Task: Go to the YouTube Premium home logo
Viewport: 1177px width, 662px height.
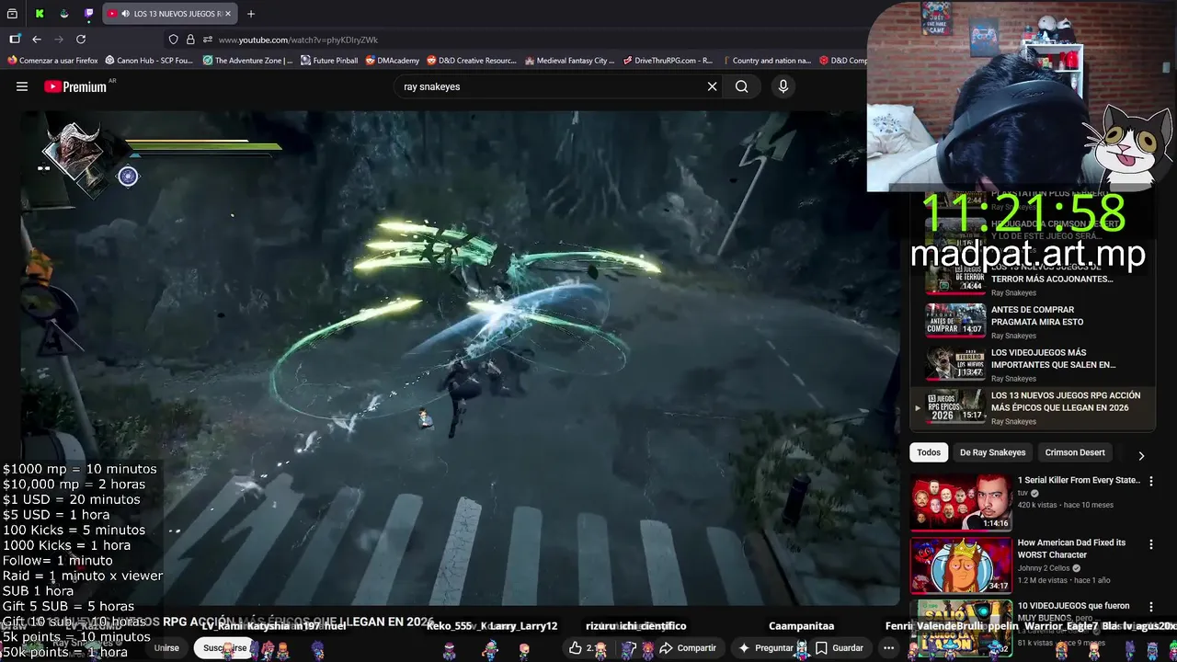Action: tap(76, 86)
